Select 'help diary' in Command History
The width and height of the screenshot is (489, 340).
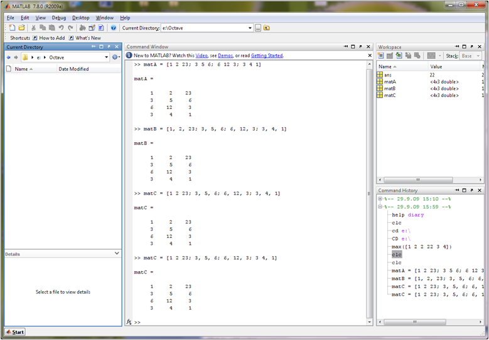coord(407,215)
